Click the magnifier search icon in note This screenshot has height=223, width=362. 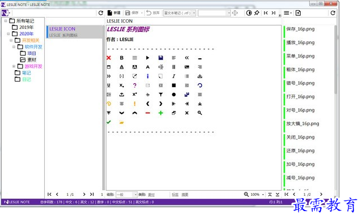point(200,113)
